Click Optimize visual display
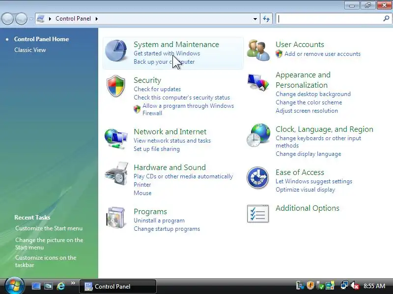The height and width of the screenshot is (294, 393). point(305,190)
